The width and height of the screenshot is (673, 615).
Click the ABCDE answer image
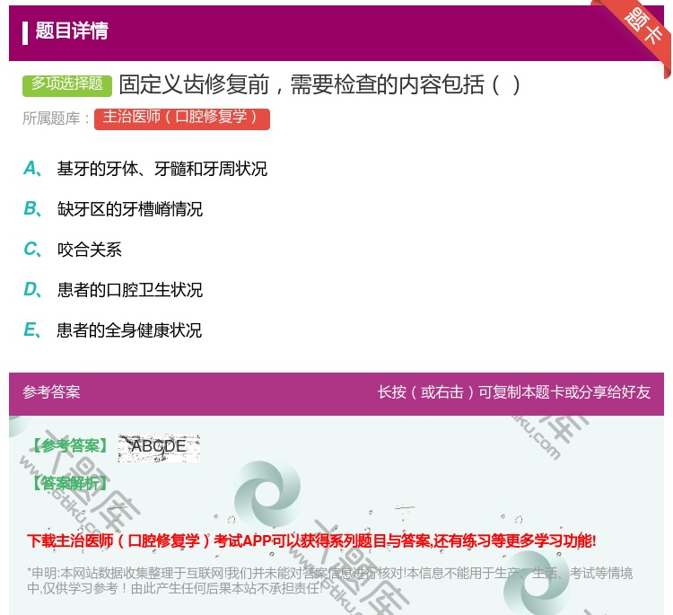coord(159,448)
